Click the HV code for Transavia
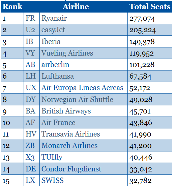The image size is (174, 186). coord(32,134)
